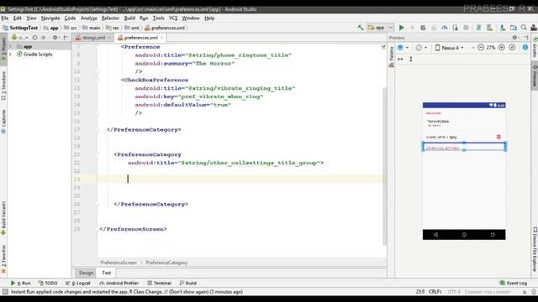Open the Android project view dropdown
Screen dimensions: 538x302
click(19, 37)
